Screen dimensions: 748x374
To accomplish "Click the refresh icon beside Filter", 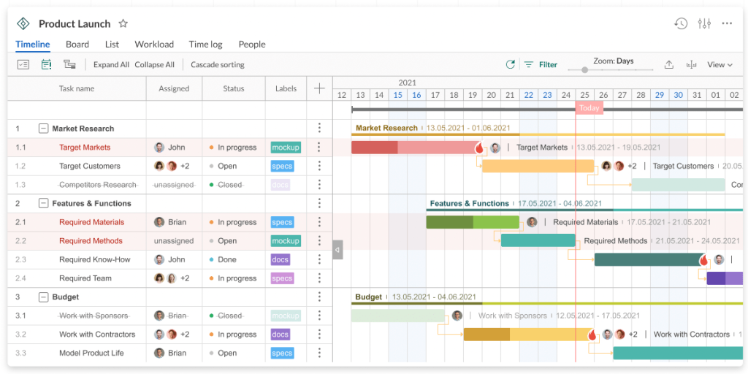I will [511, 65].
